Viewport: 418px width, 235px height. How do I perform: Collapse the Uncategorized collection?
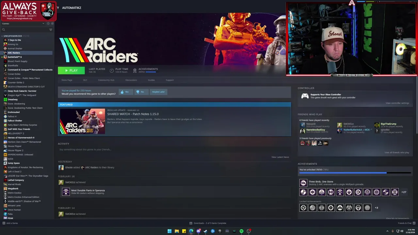coord(2,36)
